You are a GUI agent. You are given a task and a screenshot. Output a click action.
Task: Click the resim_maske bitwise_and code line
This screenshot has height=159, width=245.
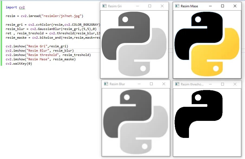53,38
